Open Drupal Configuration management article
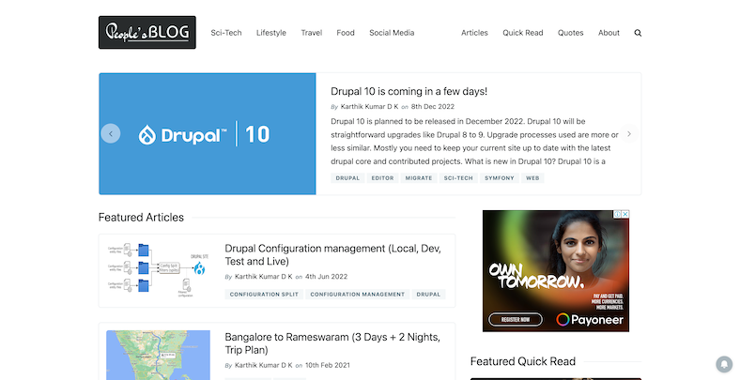The height and width of the screenshot is (380, 740). (332, 254)
